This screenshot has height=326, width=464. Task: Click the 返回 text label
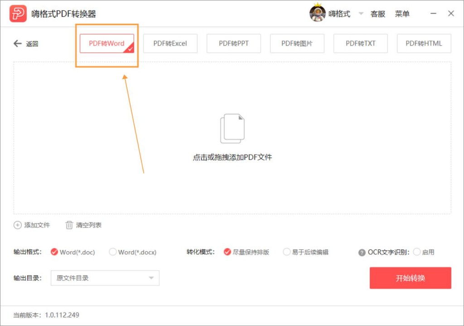pyautogui.click(x=32, y=44)
